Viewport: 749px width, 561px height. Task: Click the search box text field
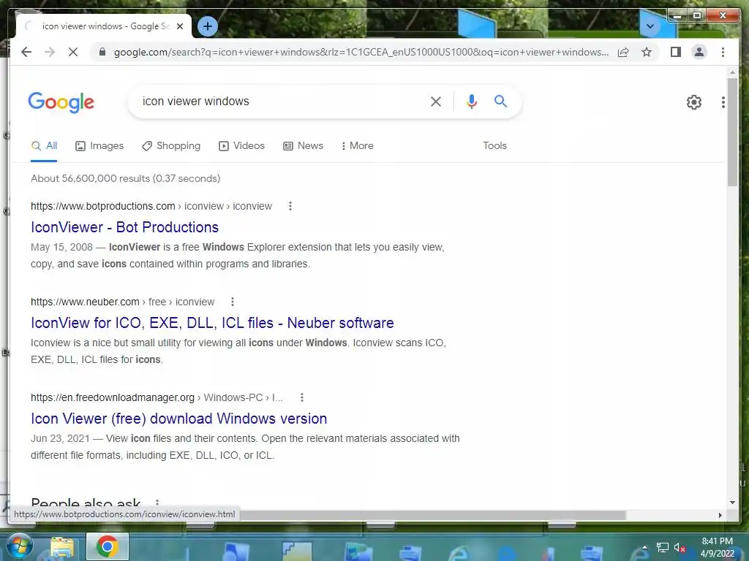pos(282,101)
